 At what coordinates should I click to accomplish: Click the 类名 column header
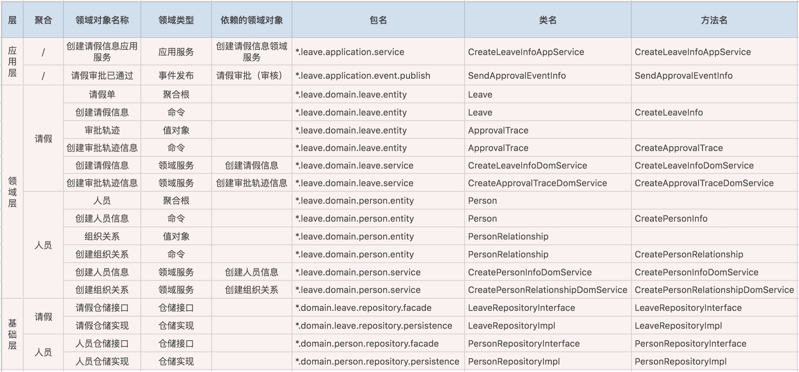tap(547, 20)
